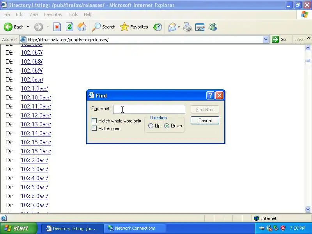
Task: Enable Match case checkbox
Action: click(94, 128)
